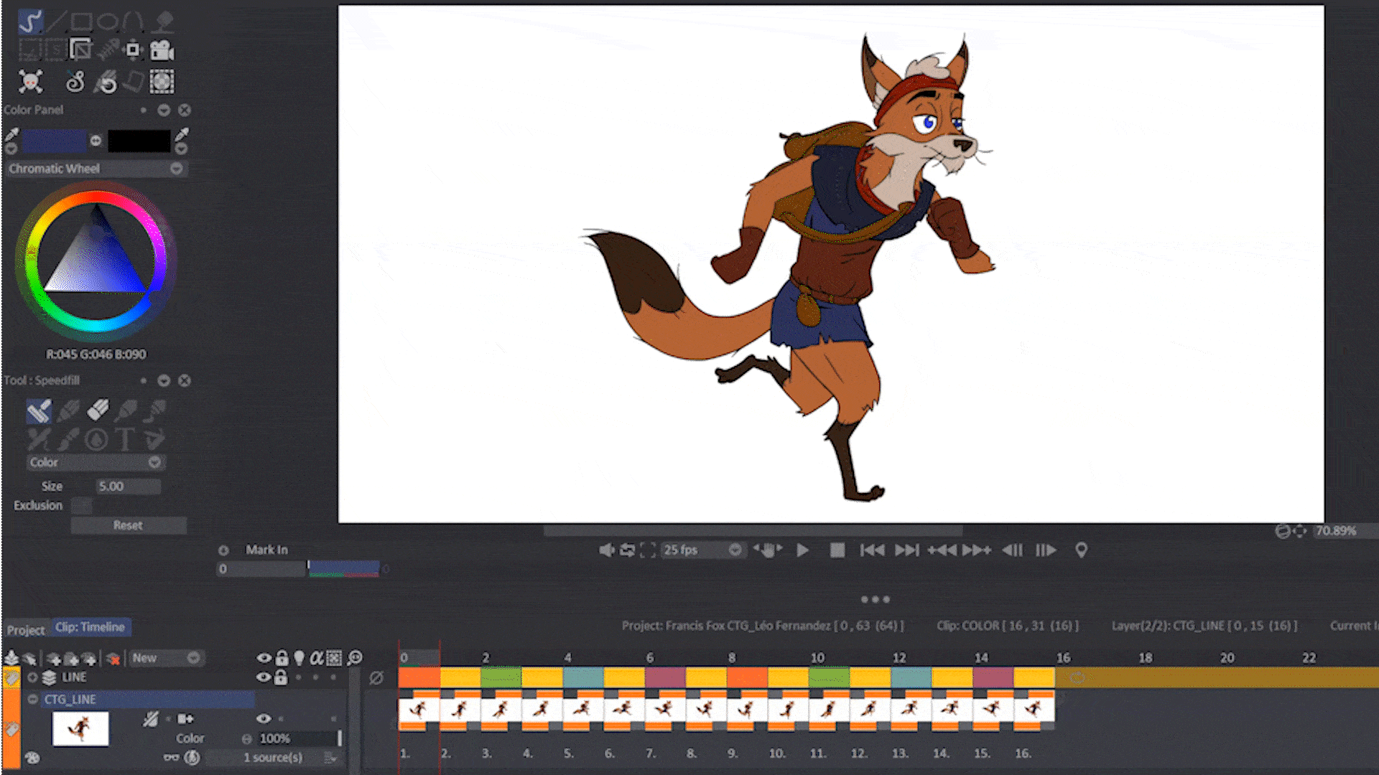Select the Clip: Timeline tab
The height and width of the screenshot is (775, 1379).
pyautogui.click(x=90, y=627)
